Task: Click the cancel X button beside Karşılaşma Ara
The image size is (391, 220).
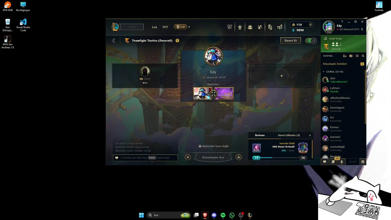Action: 188,157
